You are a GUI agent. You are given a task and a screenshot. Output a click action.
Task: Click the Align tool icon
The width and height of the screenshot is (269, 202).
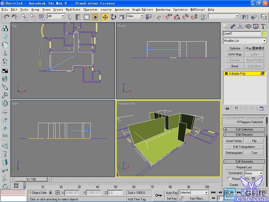[254, 17]
